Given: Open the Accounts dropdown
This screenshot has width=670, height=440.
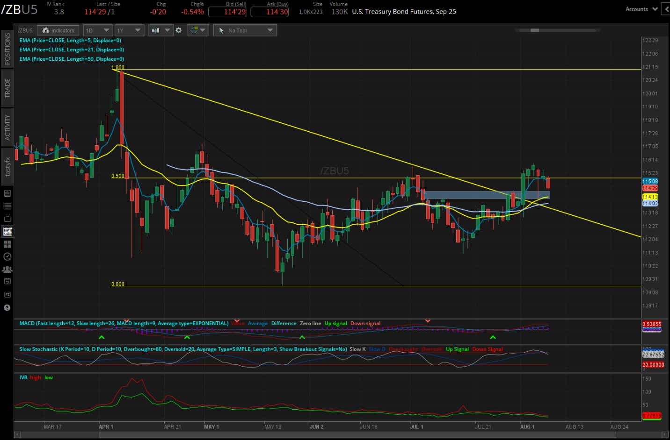Looking at the screenshot, I should click(x=641, y=8).
